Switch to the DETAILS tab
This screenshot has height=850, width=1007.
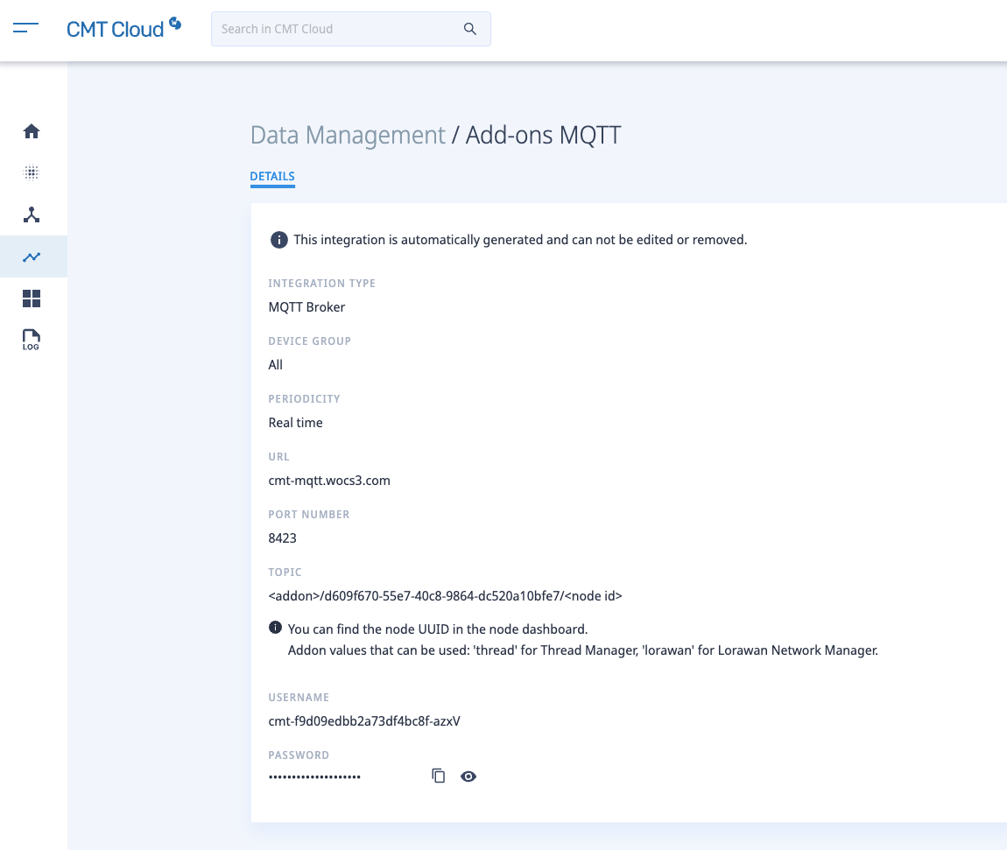point(271,176)
